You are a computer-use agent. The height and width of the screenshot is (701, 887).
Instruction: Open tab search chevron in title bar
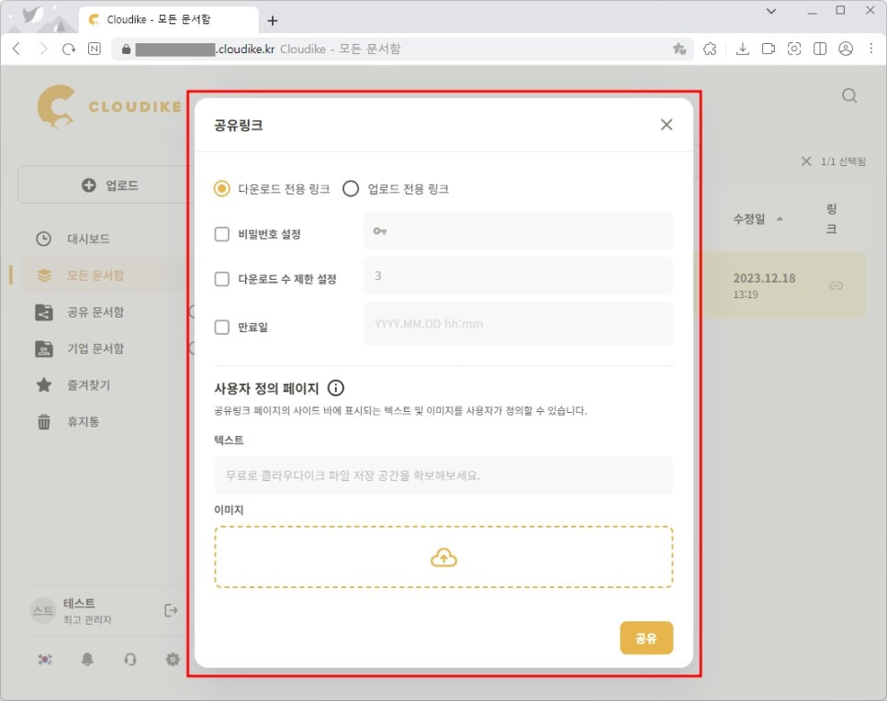pos(771,11)
